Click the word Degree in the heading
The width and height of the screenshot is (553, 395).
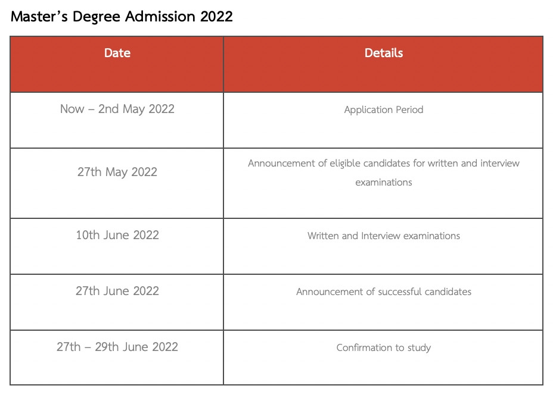(x=97, y=17)
